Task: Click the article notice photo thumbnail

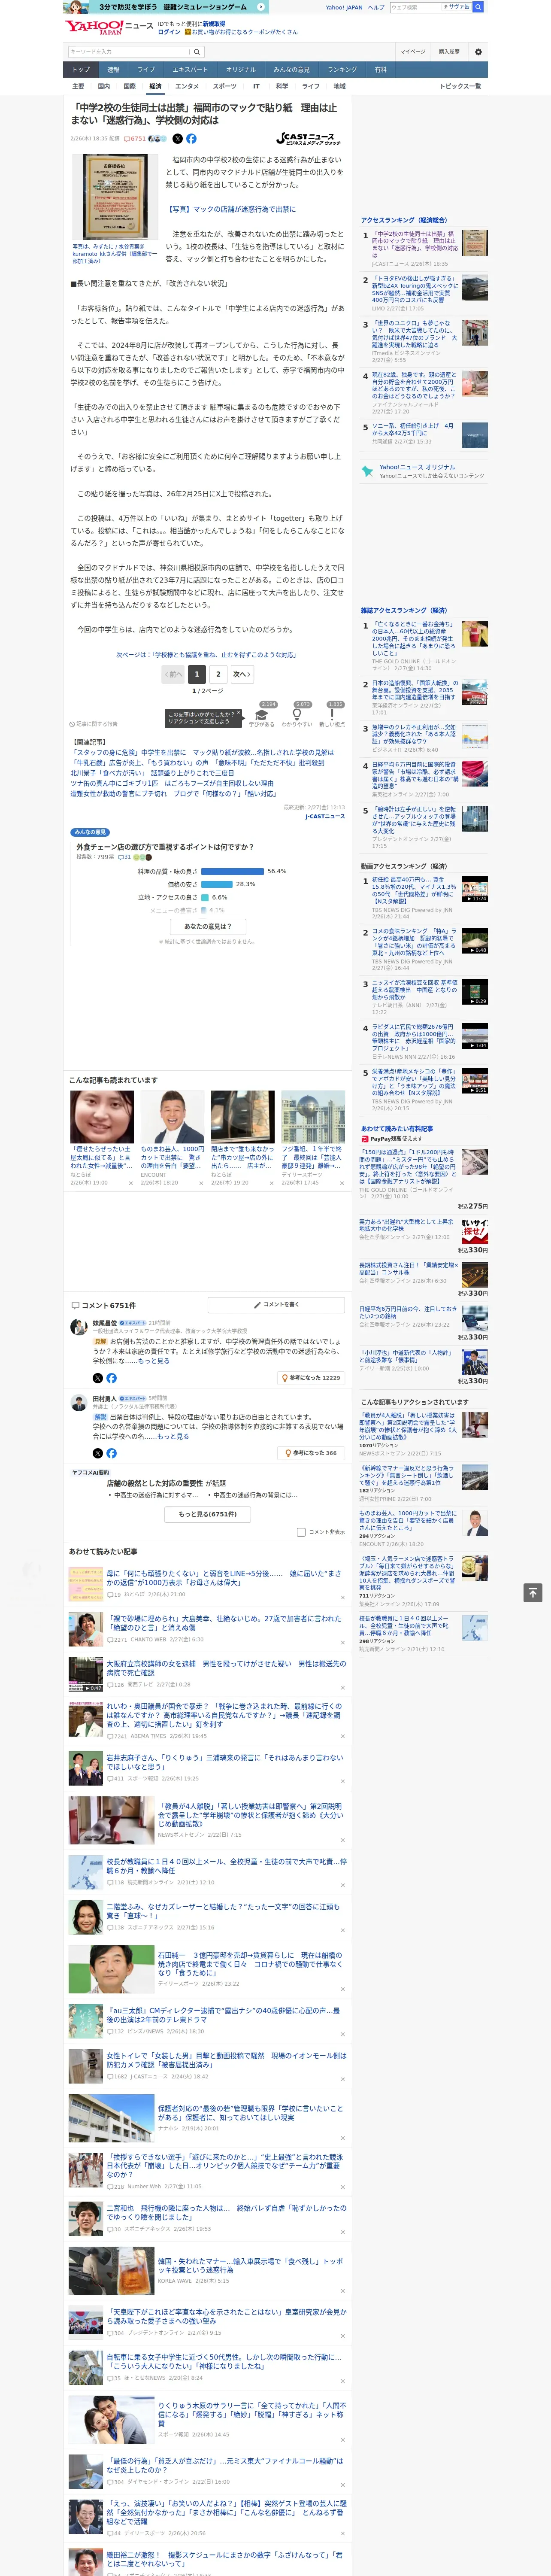Action: (x=115, y=197)
